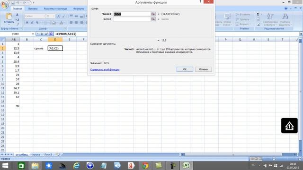Viewport: 303px width, 170px height.
Task: Click the Число1 input field
Action: click(132, 14)
